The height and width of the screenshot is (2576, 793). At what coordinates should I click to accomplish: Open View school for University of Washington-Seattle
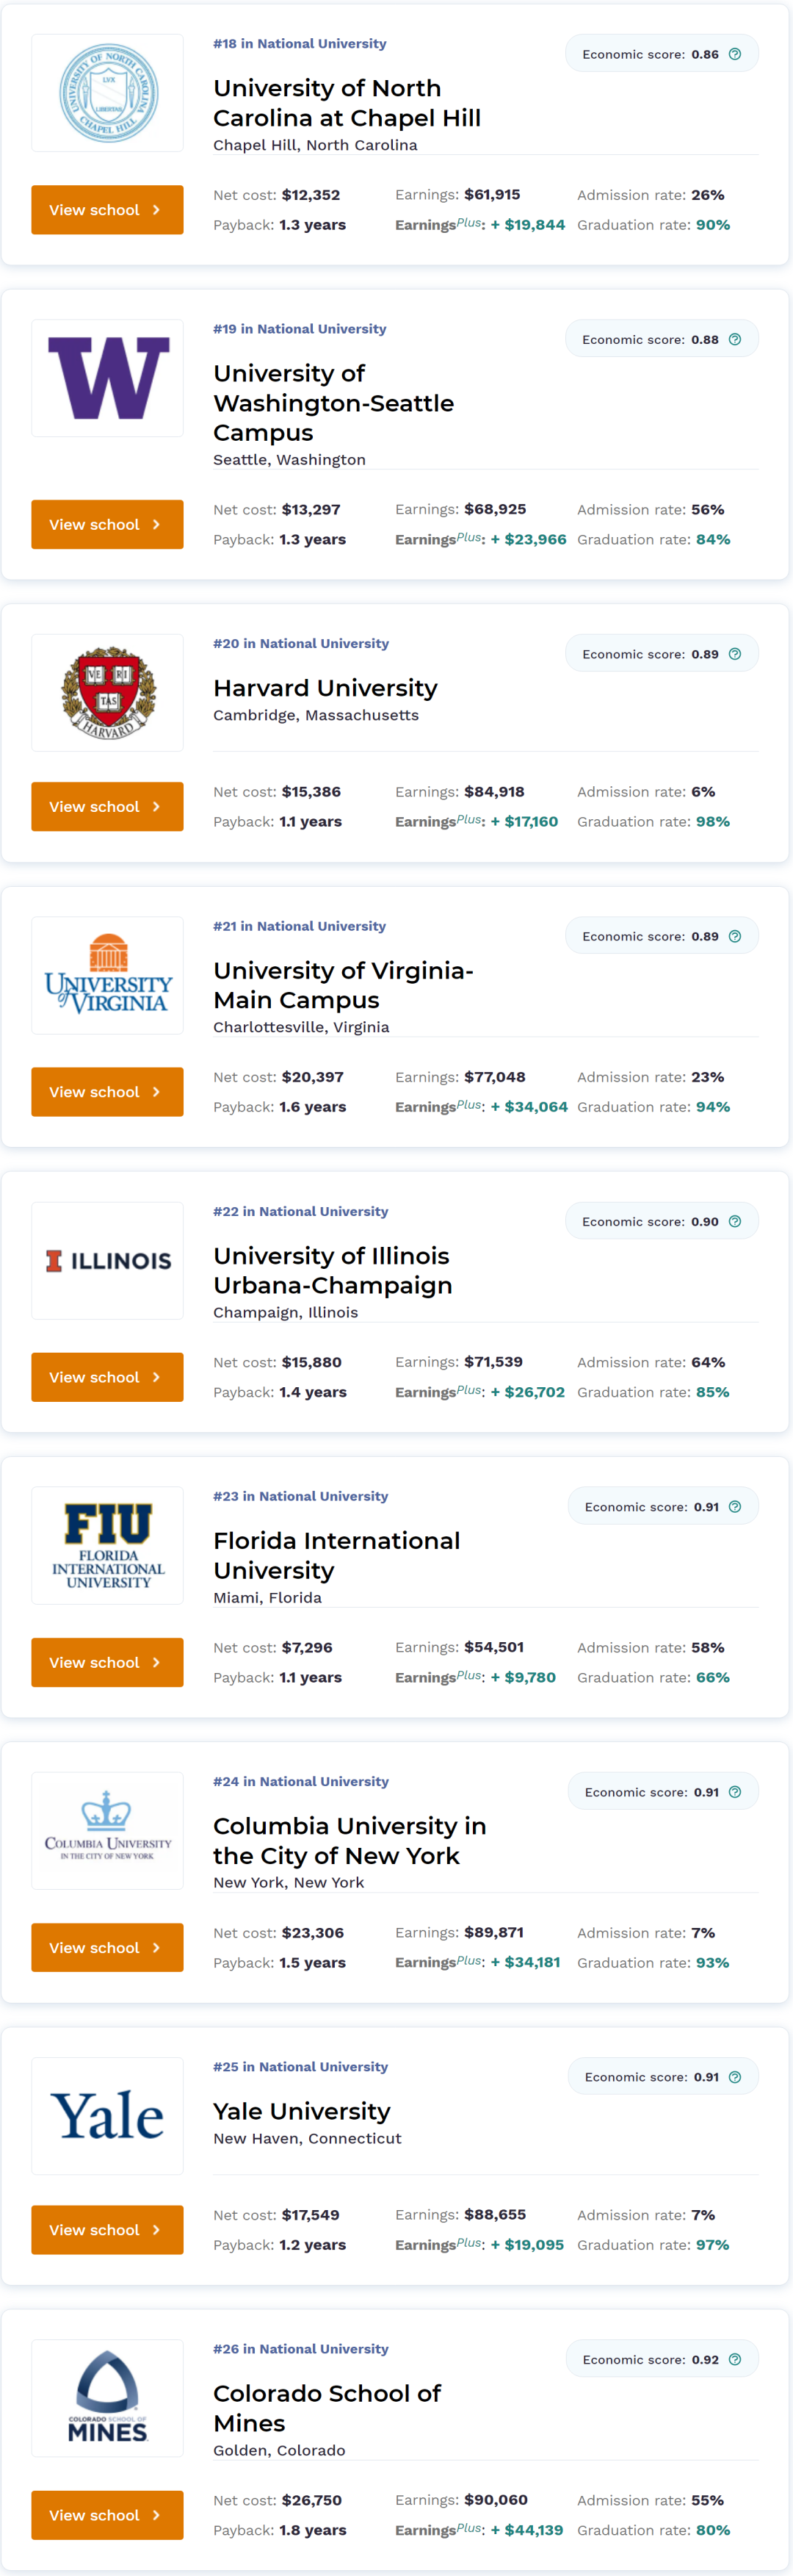[x=108, y=524]
